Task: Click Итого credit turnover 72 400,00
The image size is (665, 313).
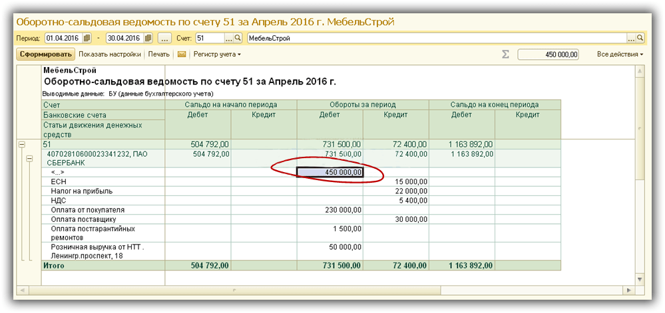Action: click(x=396, y=266)
